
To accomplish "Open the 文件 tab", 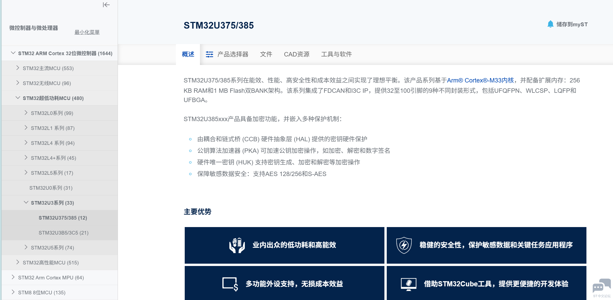I will pyautogui.click(x=266, y=54).
